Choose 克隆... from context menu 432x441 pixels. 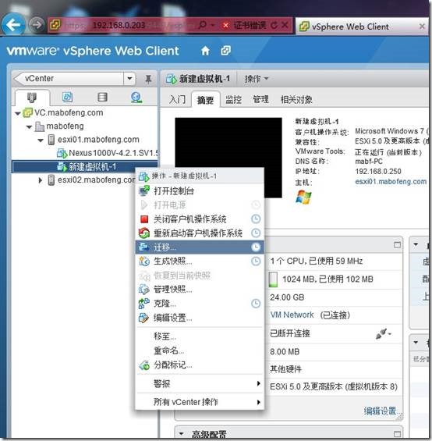[200, 303]
